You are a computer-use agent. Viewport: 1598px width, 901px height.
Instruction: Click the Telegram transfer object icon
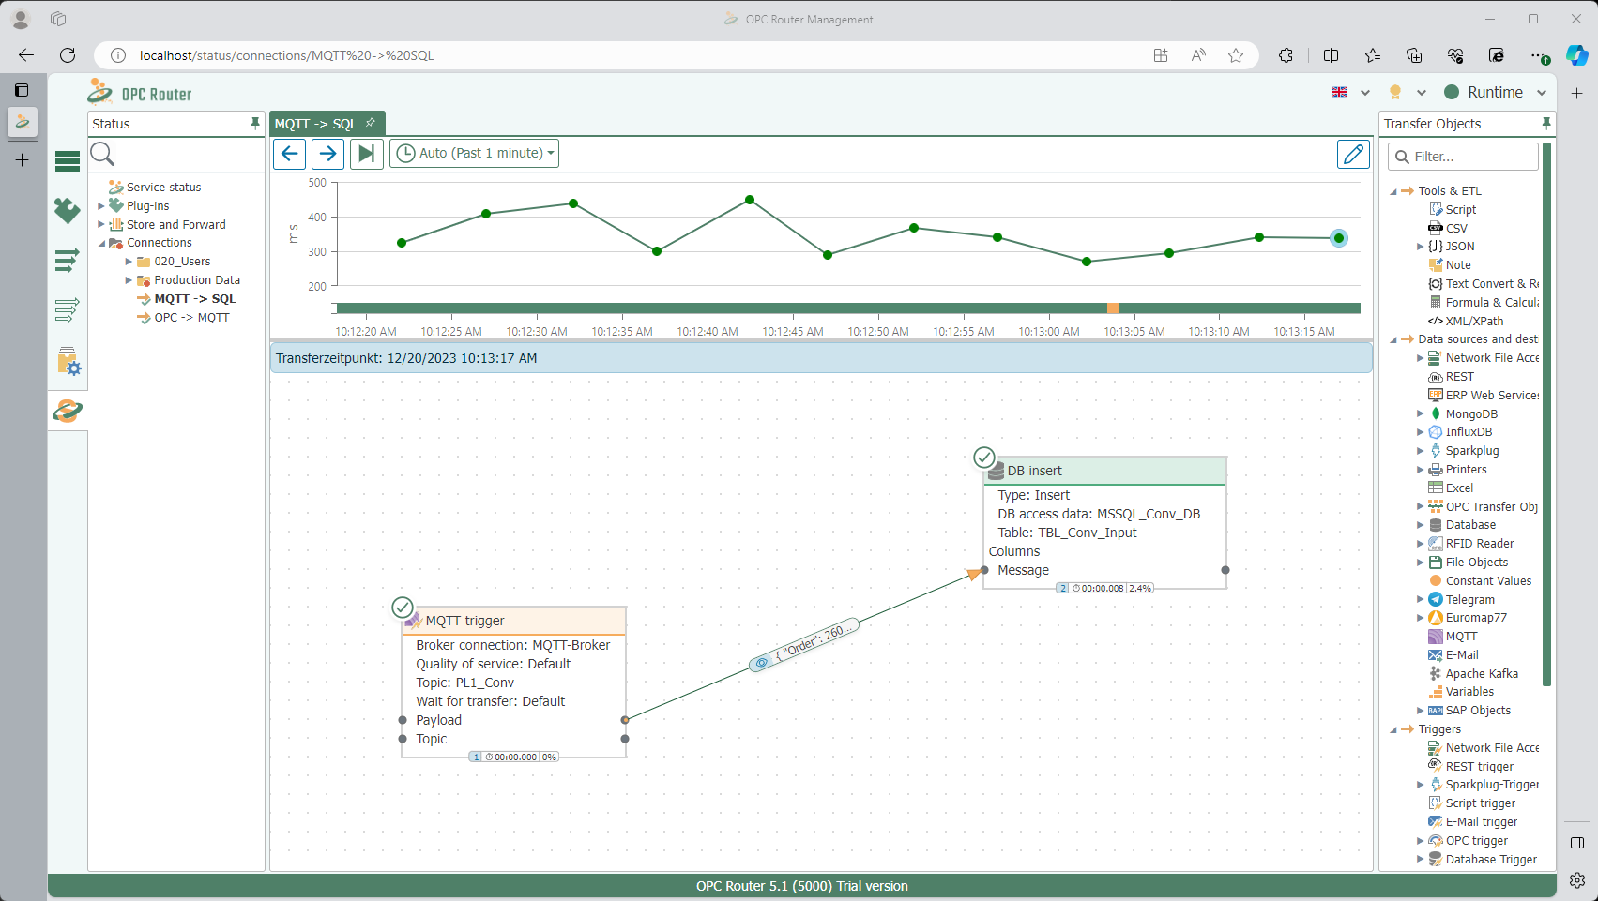point(1435,599)
